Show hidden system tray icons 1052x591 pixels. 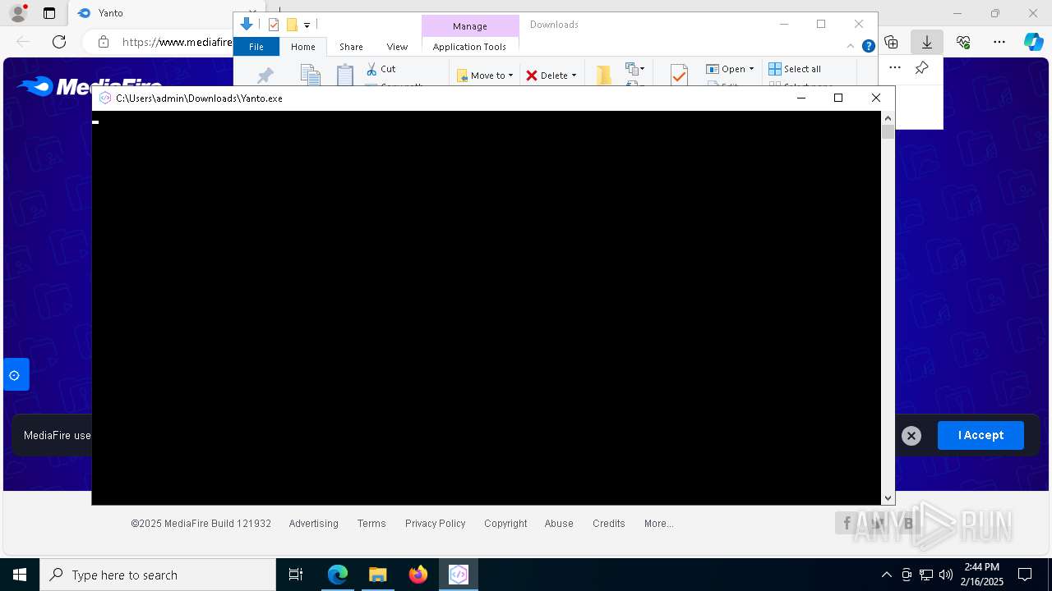click(886, 575)
